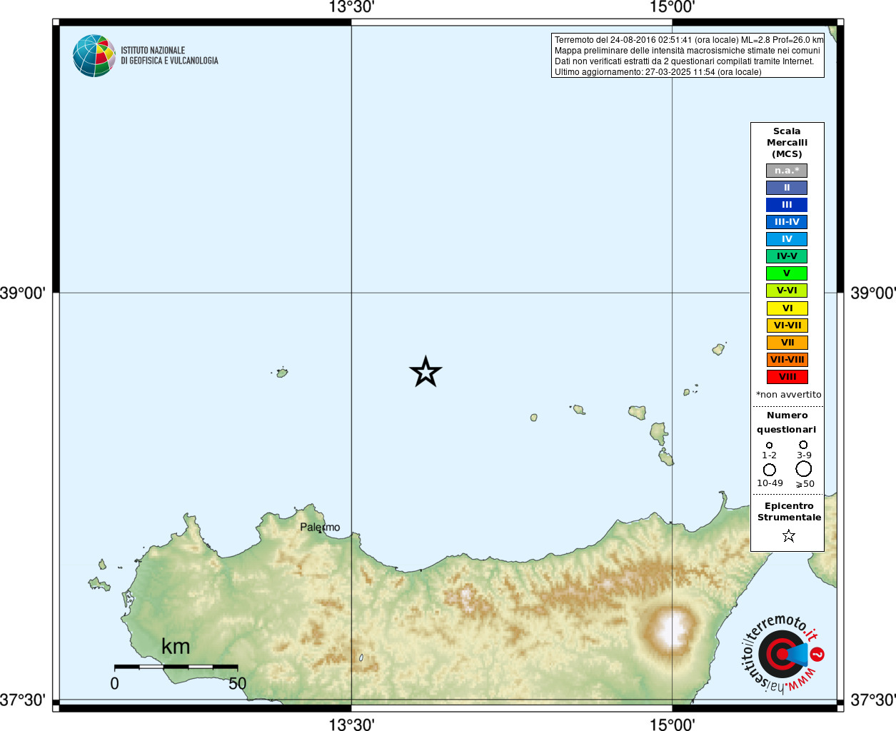Viewport: 896px width, 731px height.
Task: Click the bottom 15°00' longitude label
Action: pos(672,724)
